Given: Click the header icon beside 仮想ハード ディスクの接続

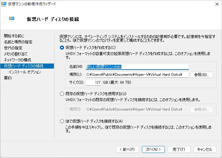Looking at the screenshot, I should click(12, 19).
